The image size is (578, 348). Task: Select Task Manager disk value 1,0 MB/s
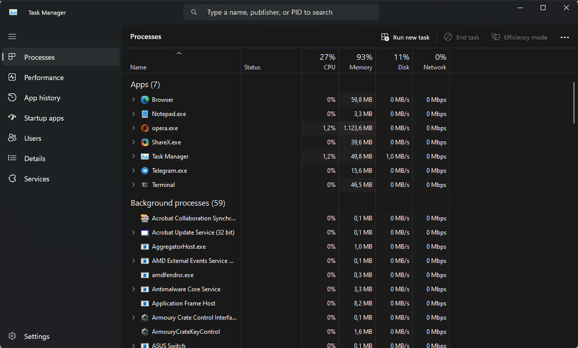coord(397,157)
